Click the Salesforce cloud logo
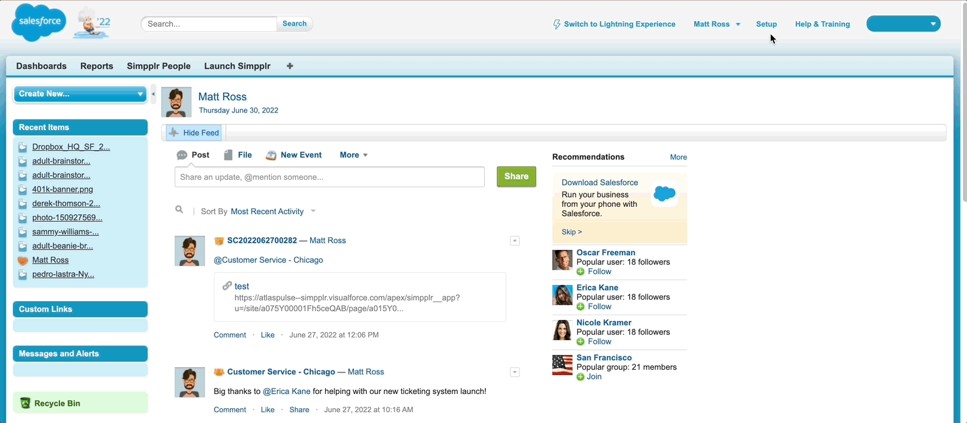This screenshot has height=423, width=967. point(39,22)
